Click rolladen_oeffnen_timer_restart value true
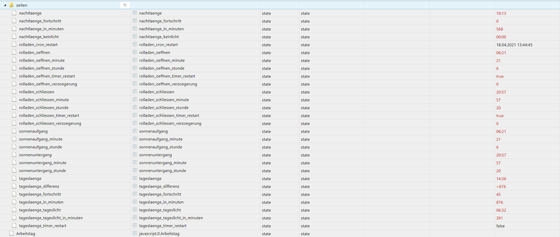The image size is (560, 237). (x=500, y=76)
